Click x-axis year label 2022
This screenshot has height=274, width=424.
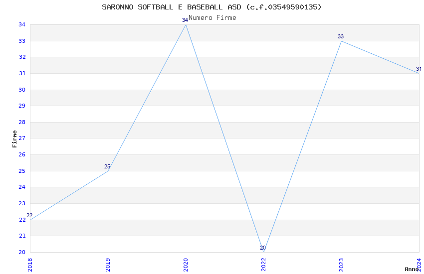click(x=264, y=265)
